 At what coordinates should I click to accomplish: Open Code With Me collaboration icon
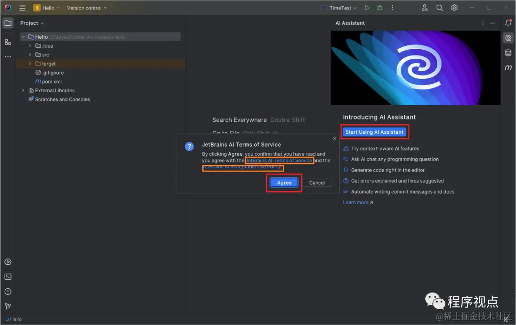coord(425,8)
